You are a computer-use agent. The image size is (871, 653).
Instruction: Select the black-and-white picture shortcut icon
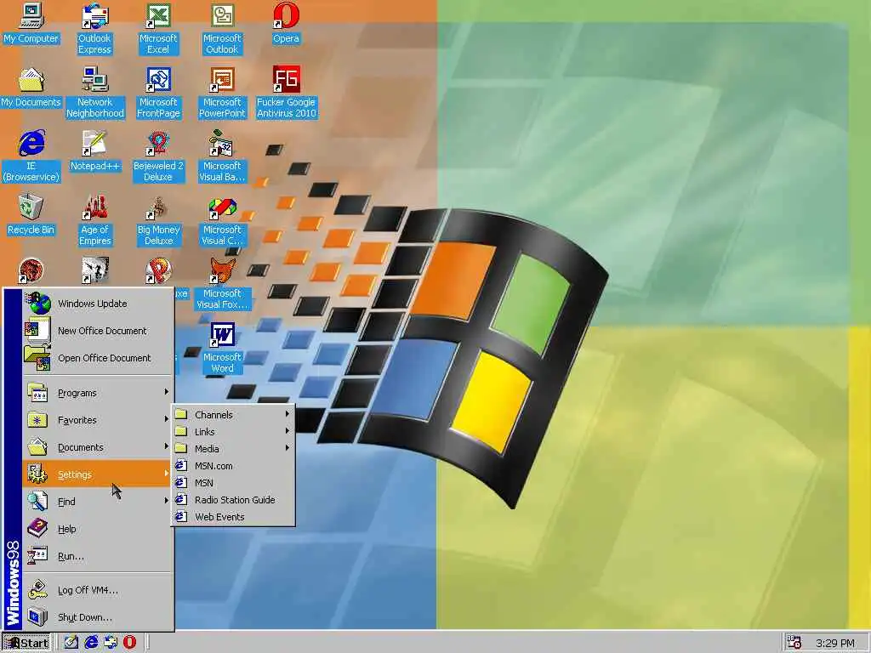(94, 271)
